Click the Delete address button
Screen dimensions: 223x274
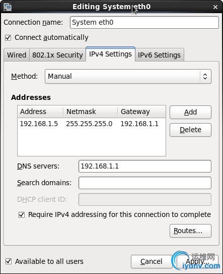click(x=190, y=130)
